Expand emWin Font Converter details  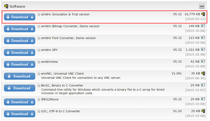(x=39, y=38)
